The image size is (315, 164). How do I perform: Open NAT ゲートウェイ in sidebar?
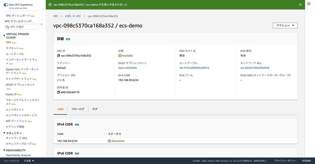click(x=16, y=121)
